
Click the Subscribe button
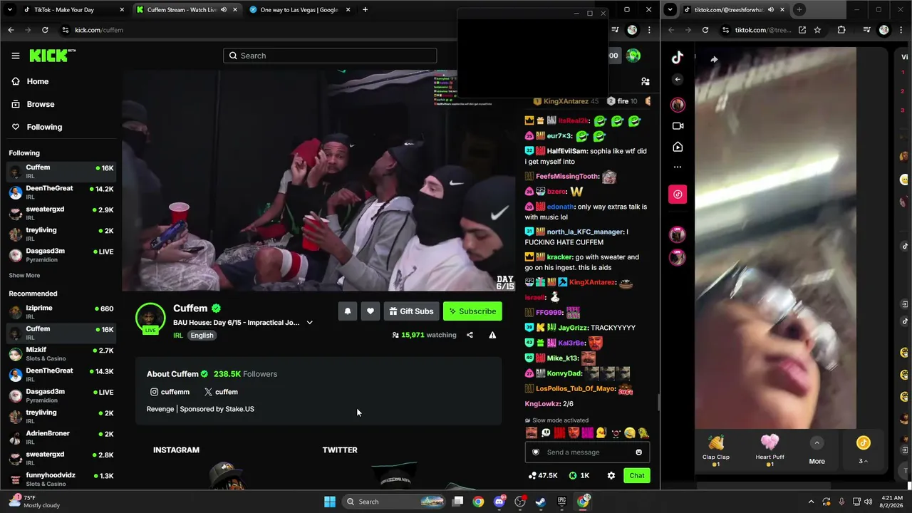[x=472, y=311]
